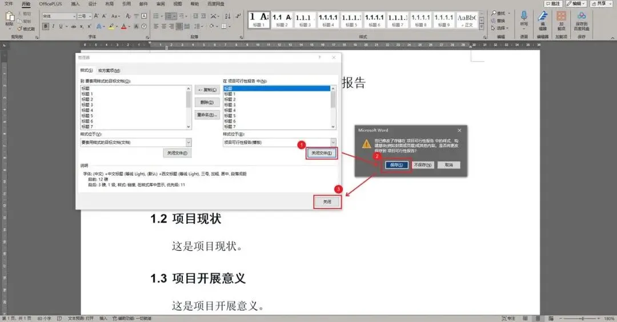Screen dimensions: 617x322
Task: Switch to the 设计 (Design) tab
Action: [x=92, y=3]
